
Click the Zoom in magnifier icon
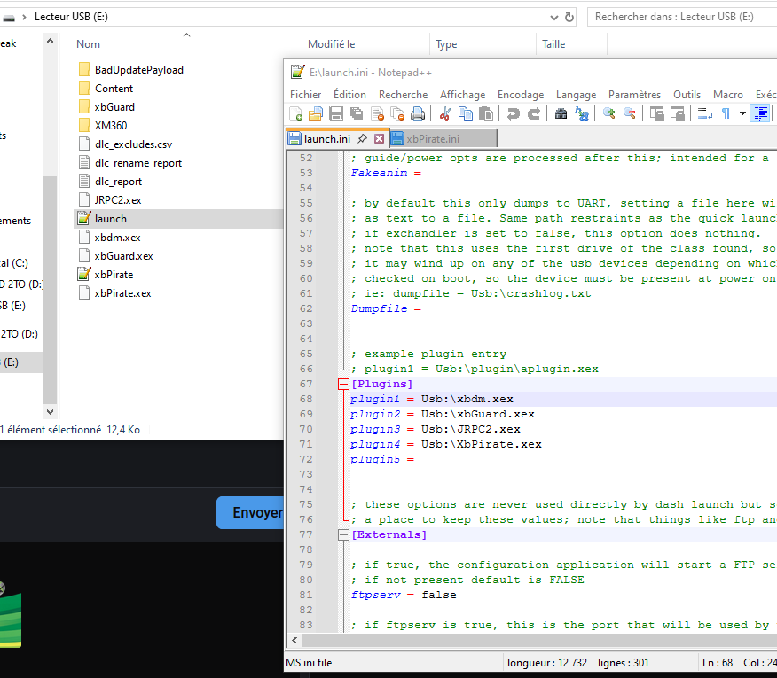coord(609,113)
